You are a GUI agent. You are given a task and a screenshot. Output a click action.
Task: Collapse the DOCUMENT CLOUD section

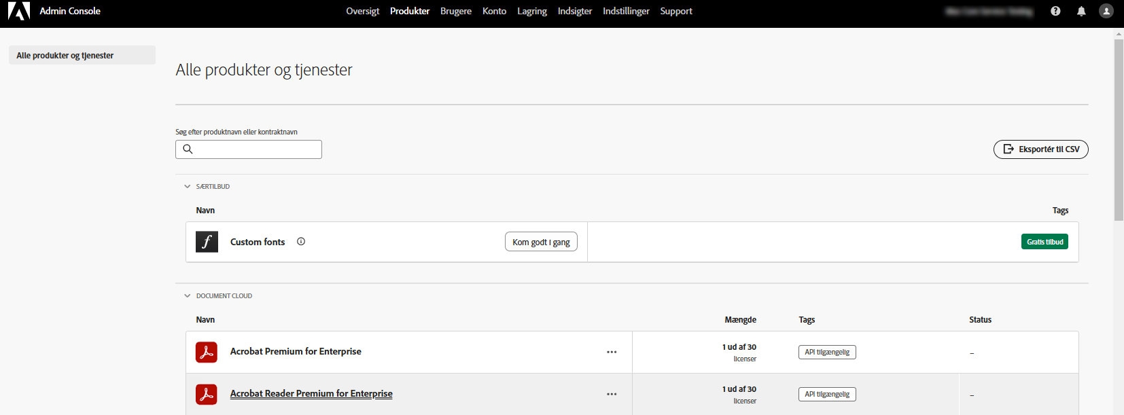pyautogui.click(x=188, y=295)
